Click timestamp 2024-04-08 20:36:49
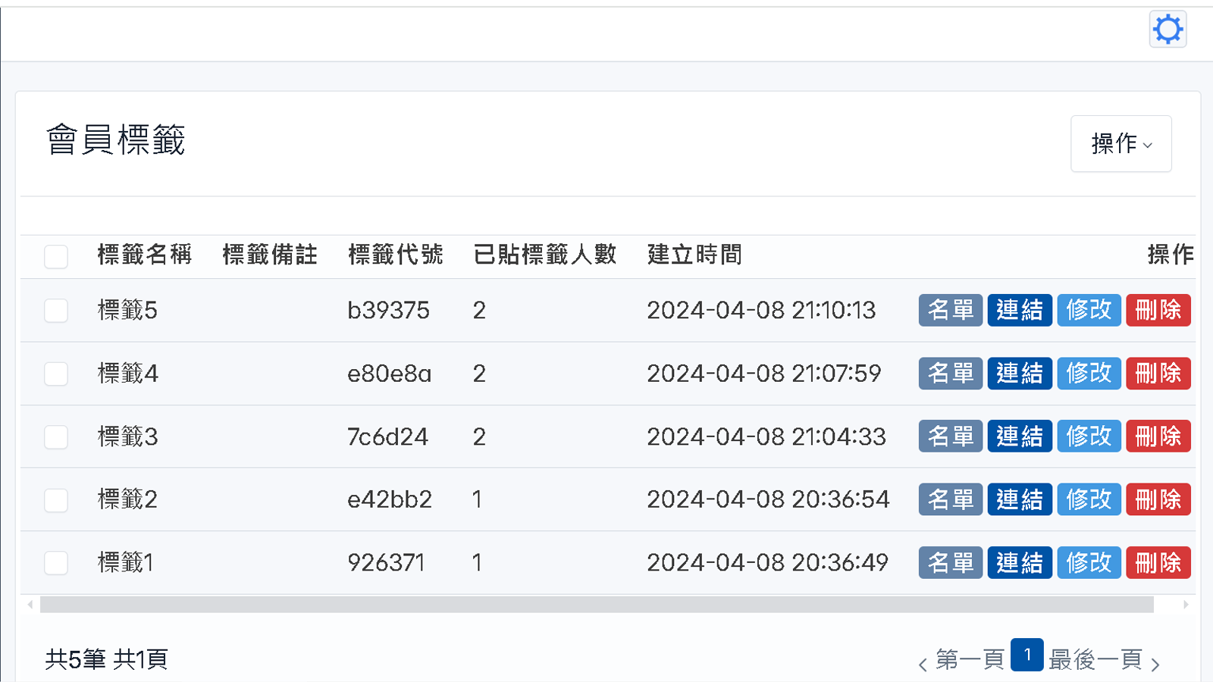 coord(767,562)
